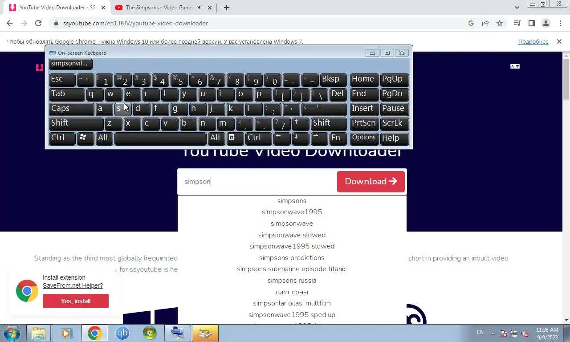
Task: Click the volume icon in the system tray
Action: [x=525, y=333]
